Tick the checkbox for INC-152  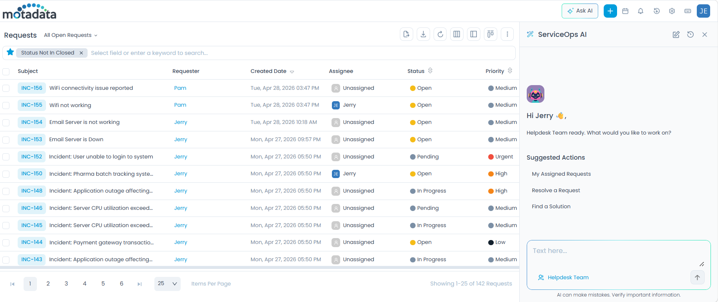(6, 157)
